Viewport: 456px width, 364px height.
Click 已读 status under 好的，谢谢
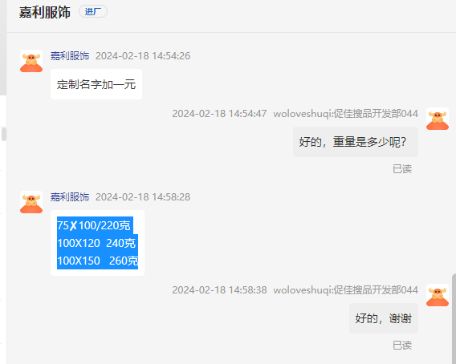coord(402,346)
